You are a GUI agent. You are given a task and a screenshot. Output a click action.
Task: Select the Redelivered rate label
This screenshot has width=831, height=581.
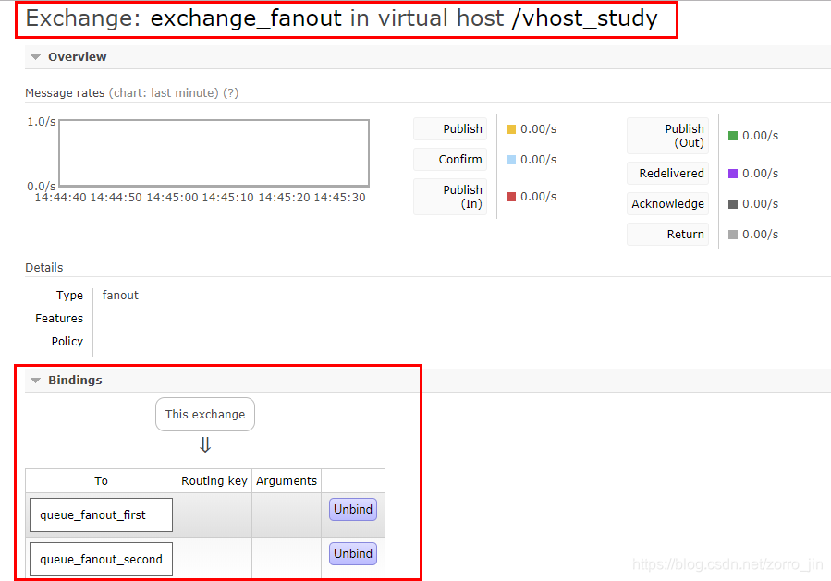click(x=667, y=173)
